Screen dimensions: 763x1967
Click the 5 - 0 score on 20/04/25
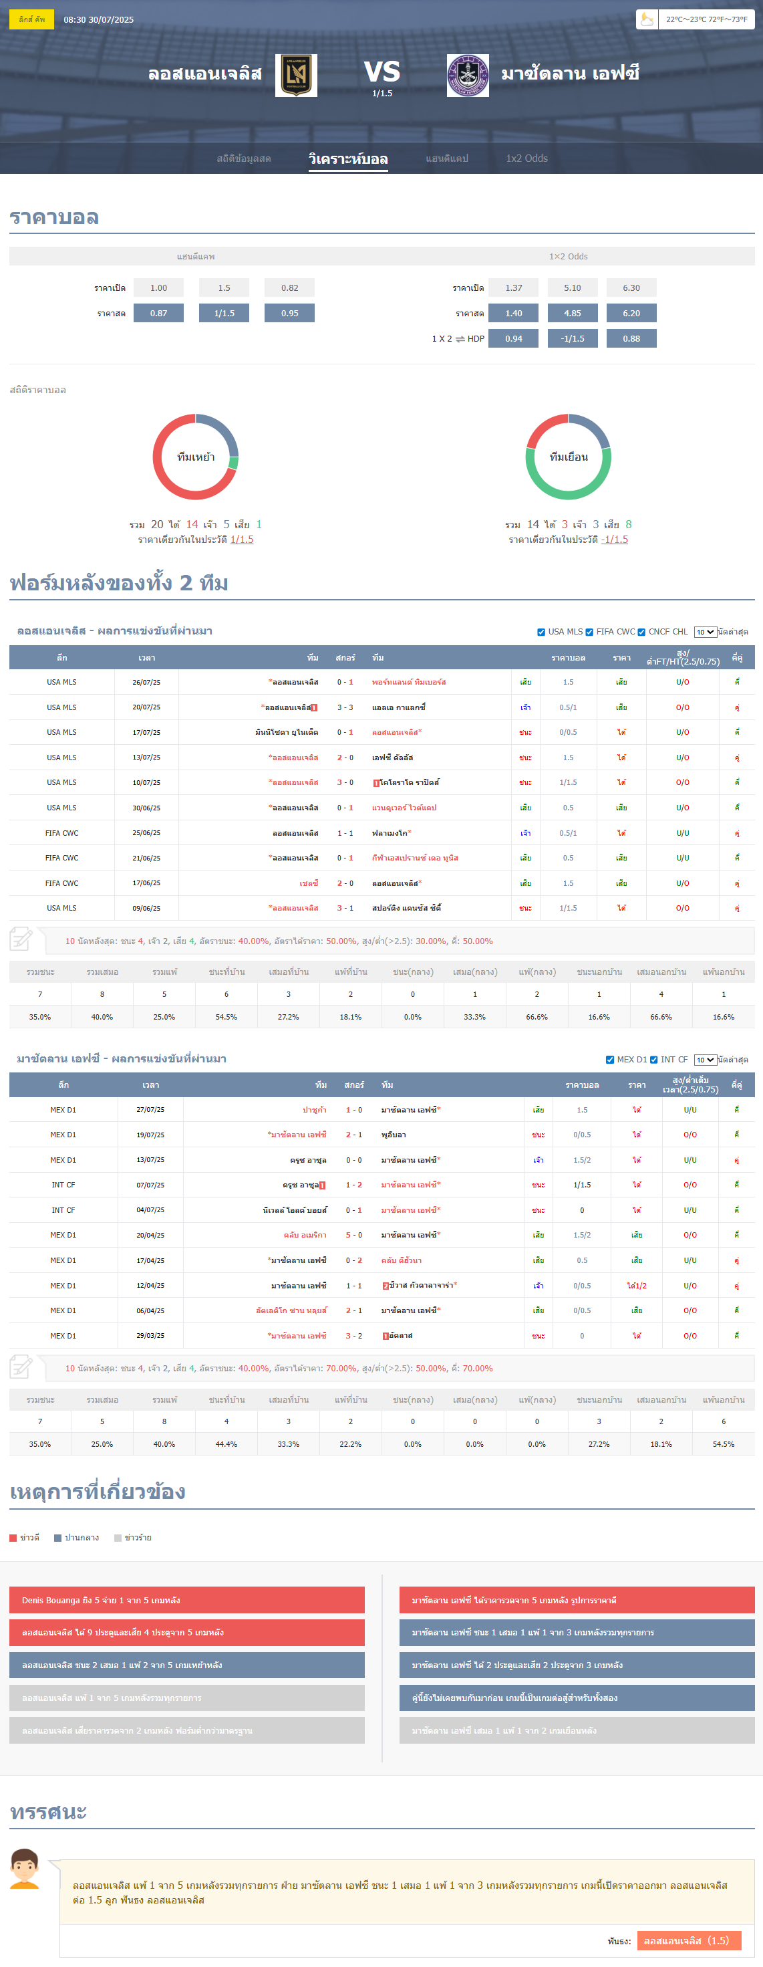pyautogui.click(x=354, y=1235)
